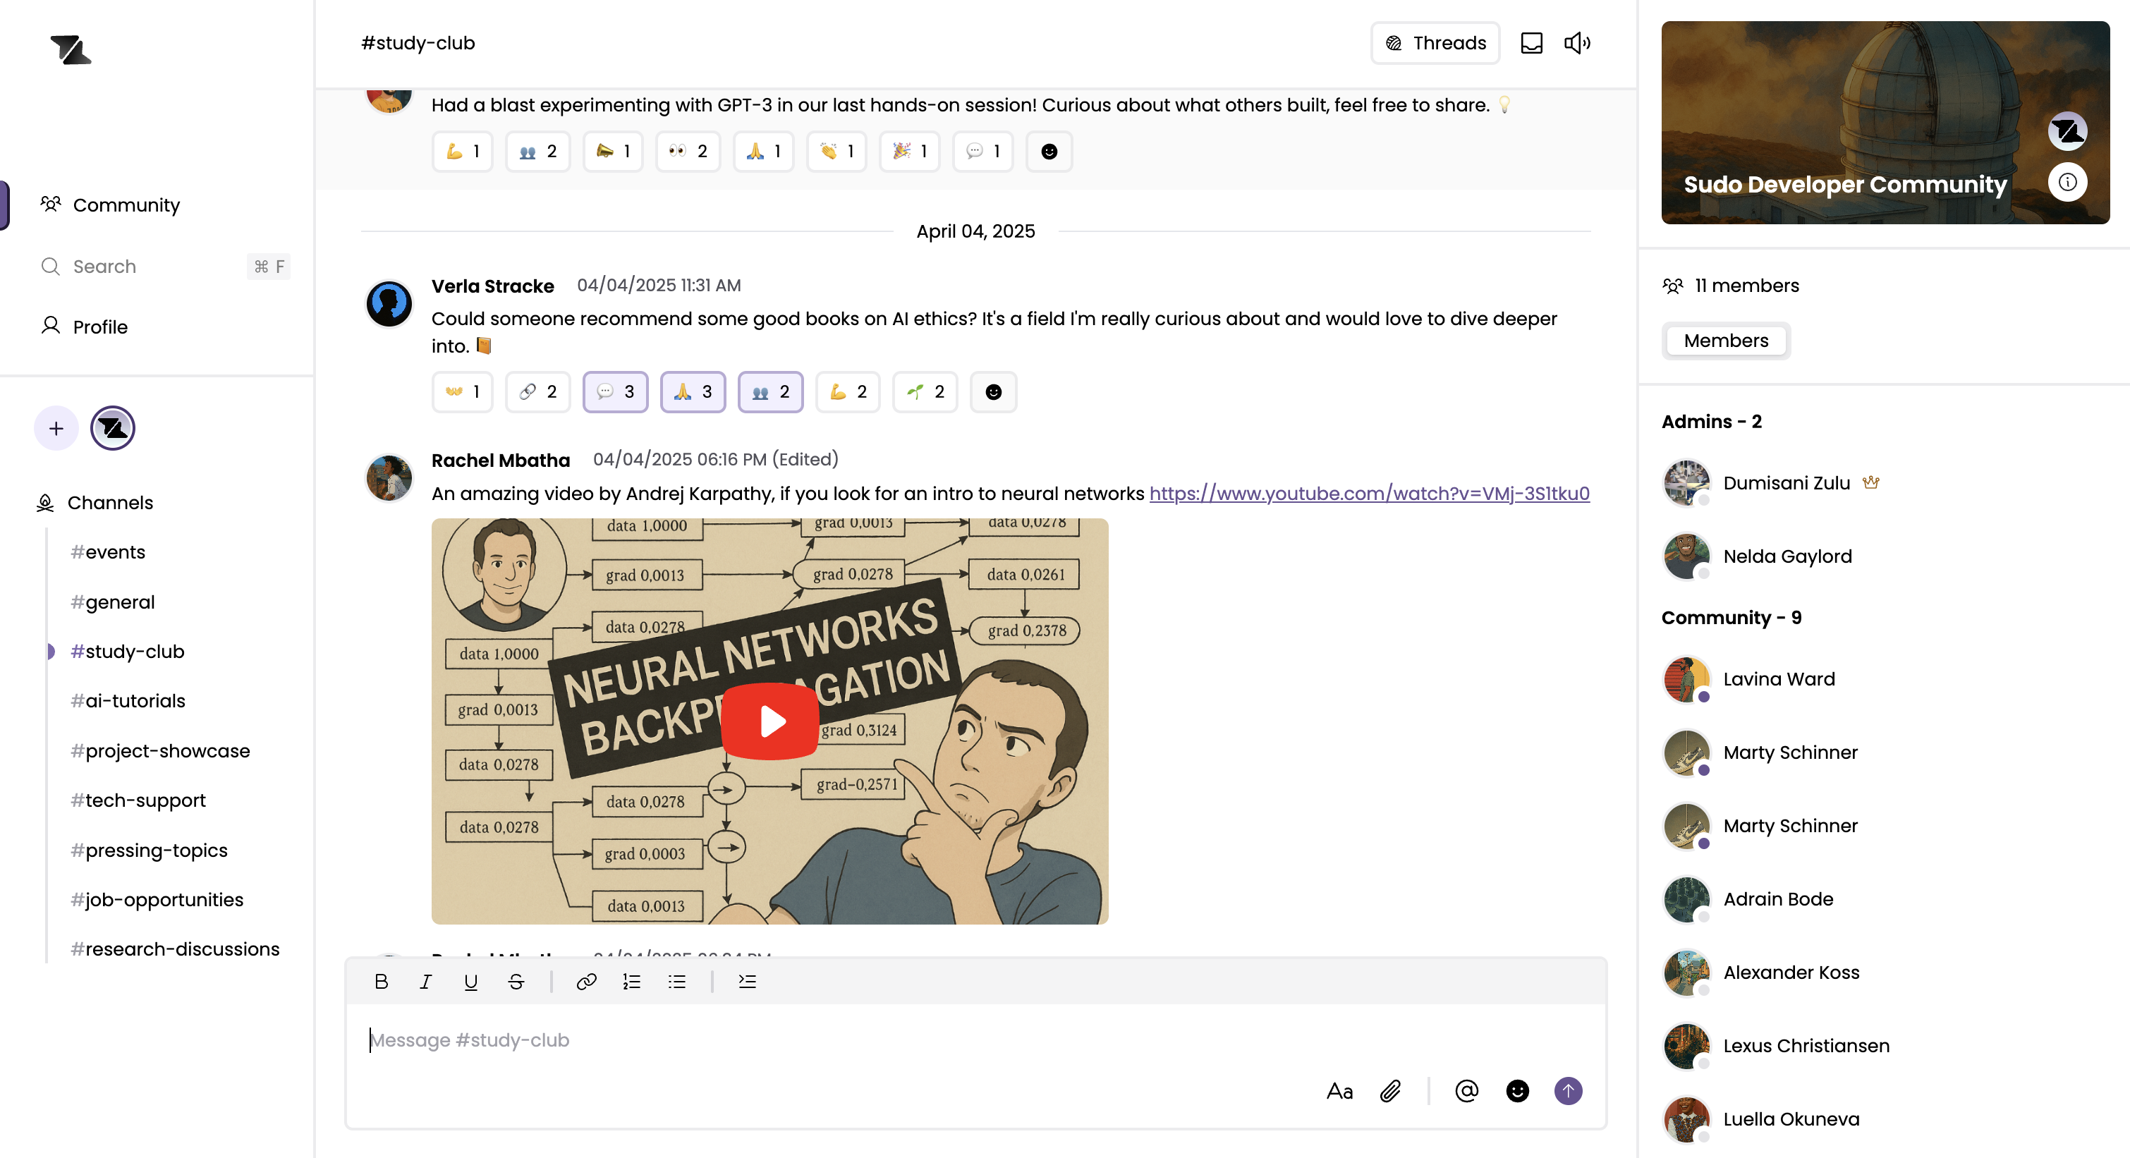Click the add community plus button
The height and width of the screenshot is (1158, 2130).
point(56,428)
